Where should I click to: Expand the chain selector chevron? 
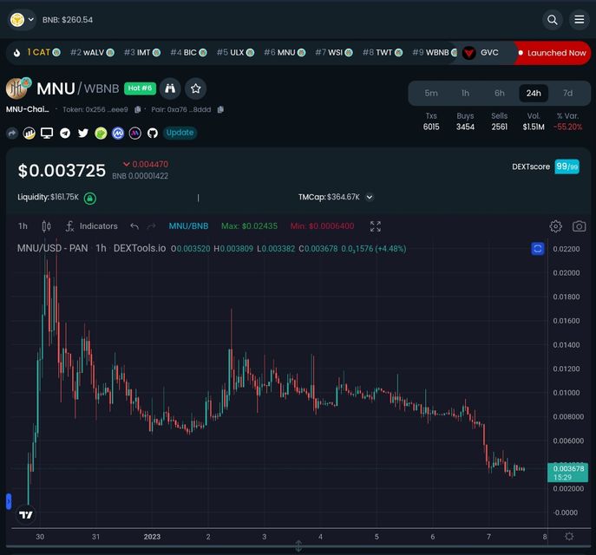[31, 19]
